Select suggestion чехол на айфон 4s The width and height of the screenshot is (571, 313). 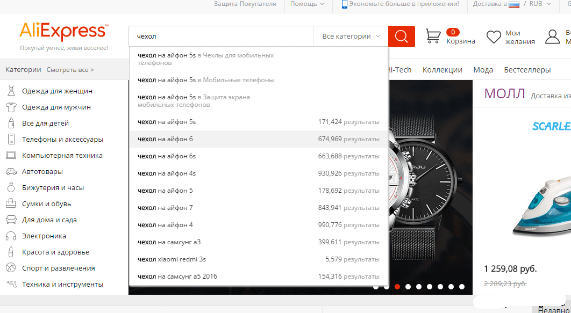(259, 173)
